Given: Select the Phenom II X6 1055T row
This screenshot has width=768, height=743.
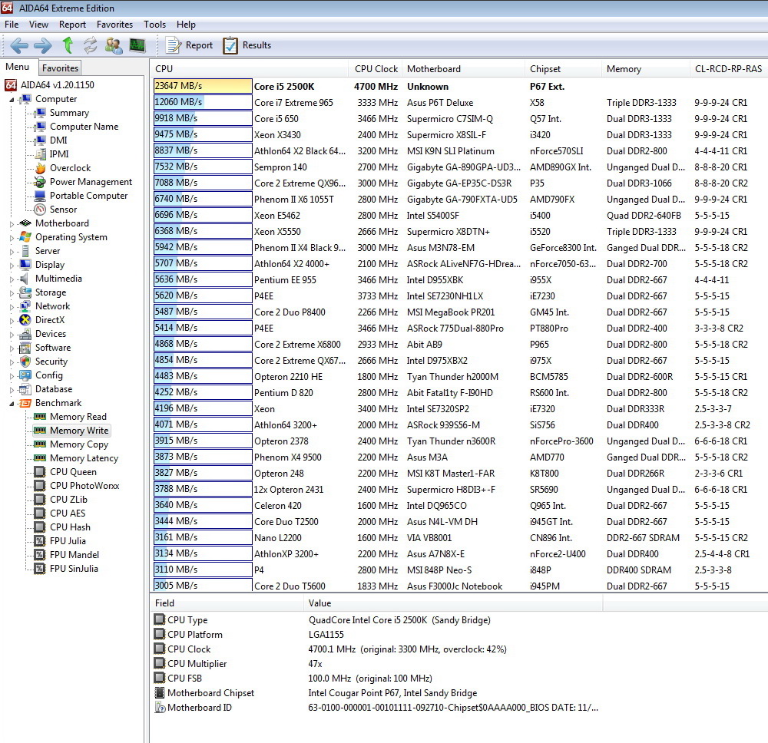Looking at the screenshot, I should [x=460, y=200].
